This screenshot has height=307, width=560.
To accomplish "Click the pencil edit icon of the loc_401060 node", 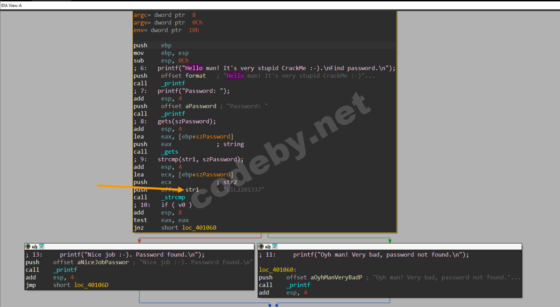I will (x=268, y=246).
